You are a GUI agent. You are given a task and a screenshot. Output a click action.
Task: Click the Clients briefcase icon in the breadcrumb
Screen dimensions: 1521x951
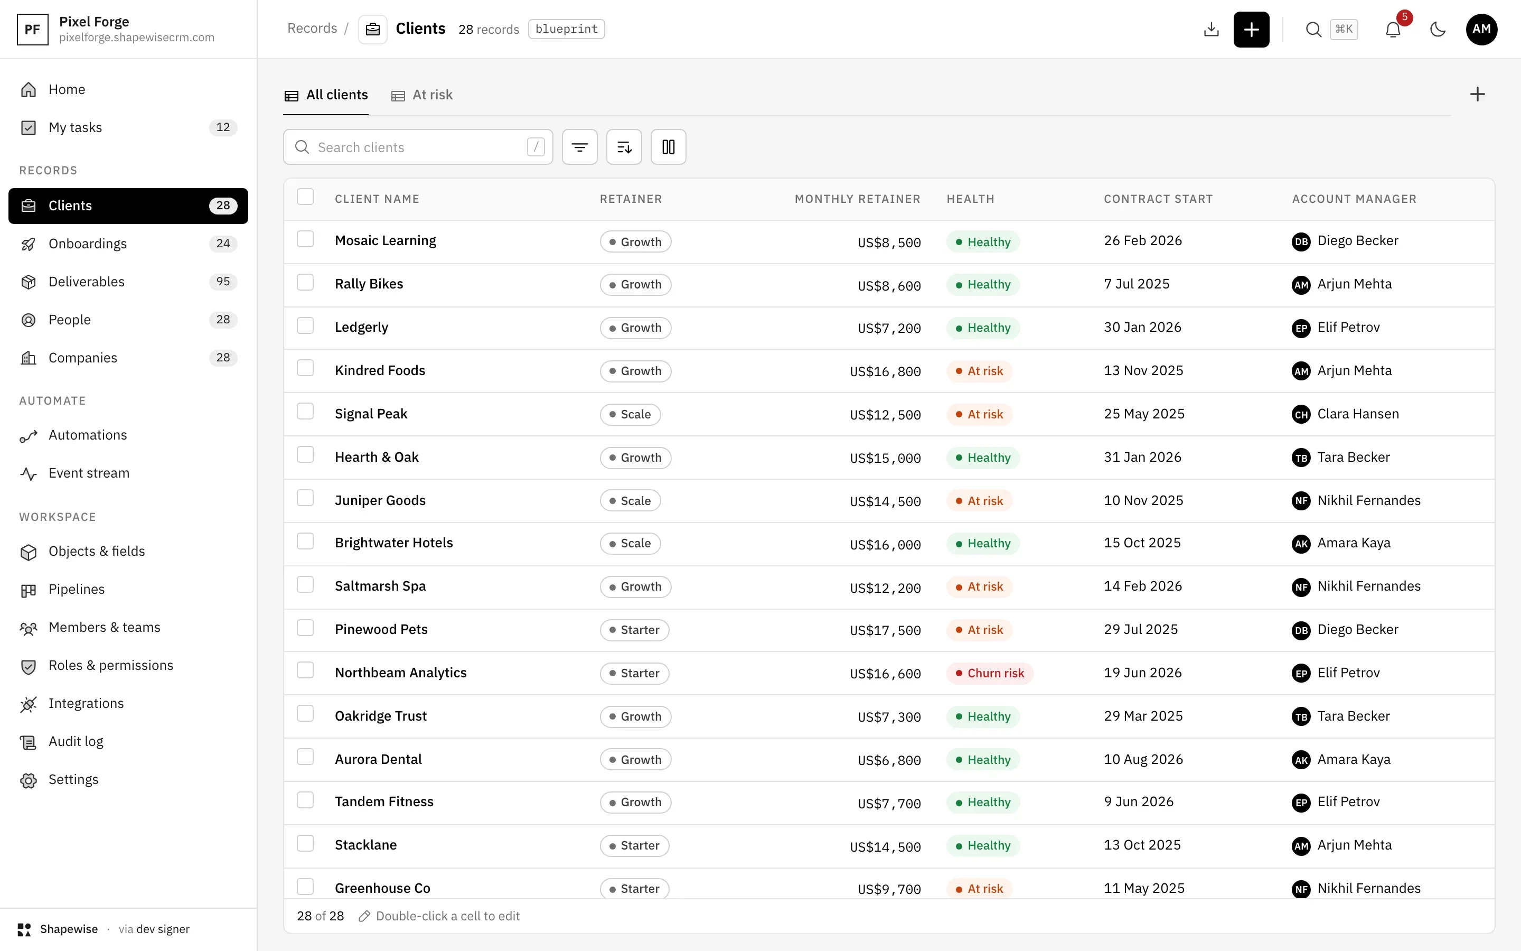point(373,30)
